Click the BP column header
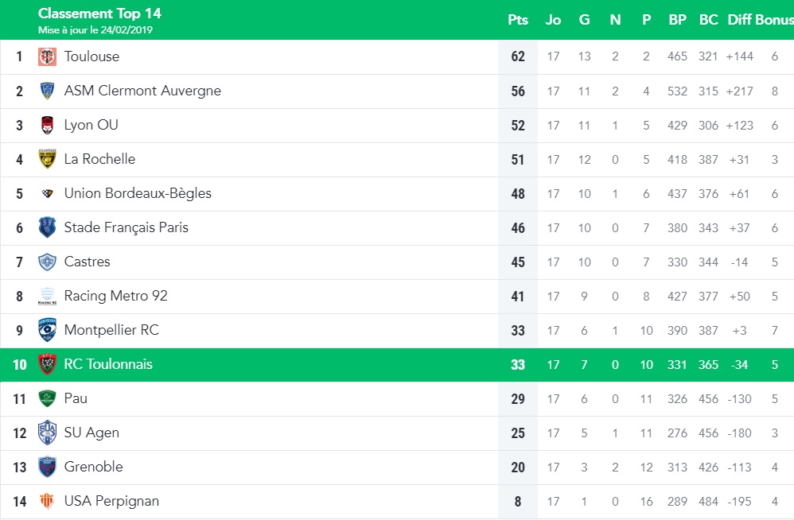 (x=677, y=20)
